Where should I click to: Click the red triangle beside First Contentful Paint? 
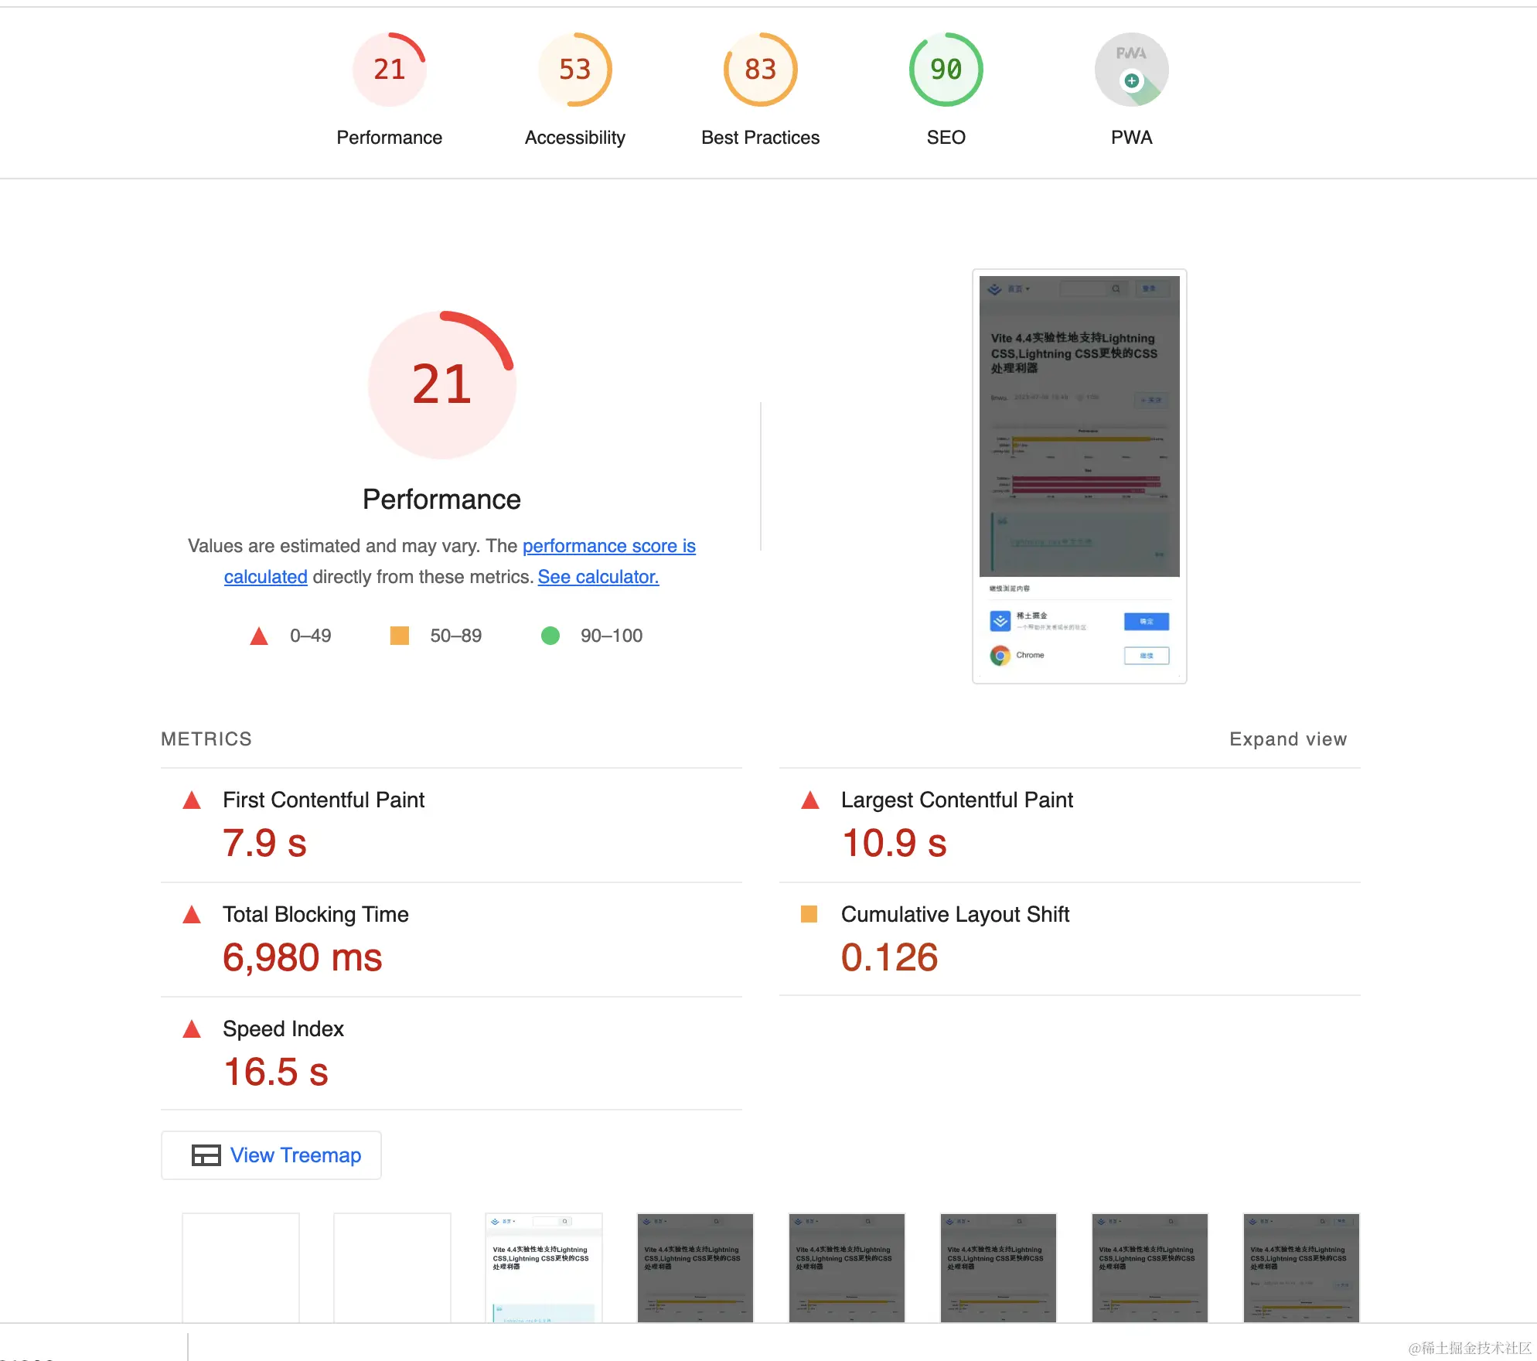pos(191,800)
